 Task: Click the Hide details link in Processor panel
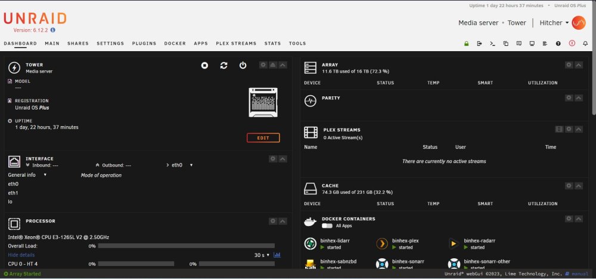tap(21, 255)
